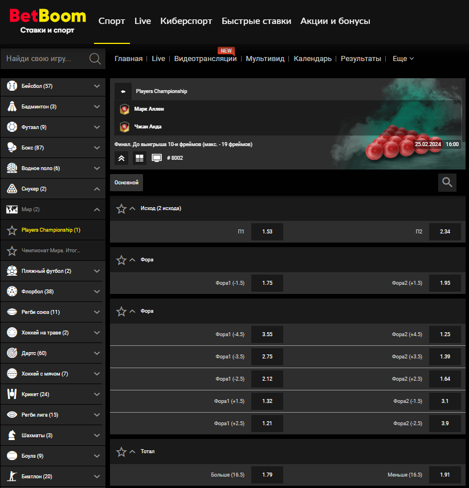Image resolution: width=469 pixels, height=488 pixels.
Task: Click the Beach football icon
Action: click(12, 271)
